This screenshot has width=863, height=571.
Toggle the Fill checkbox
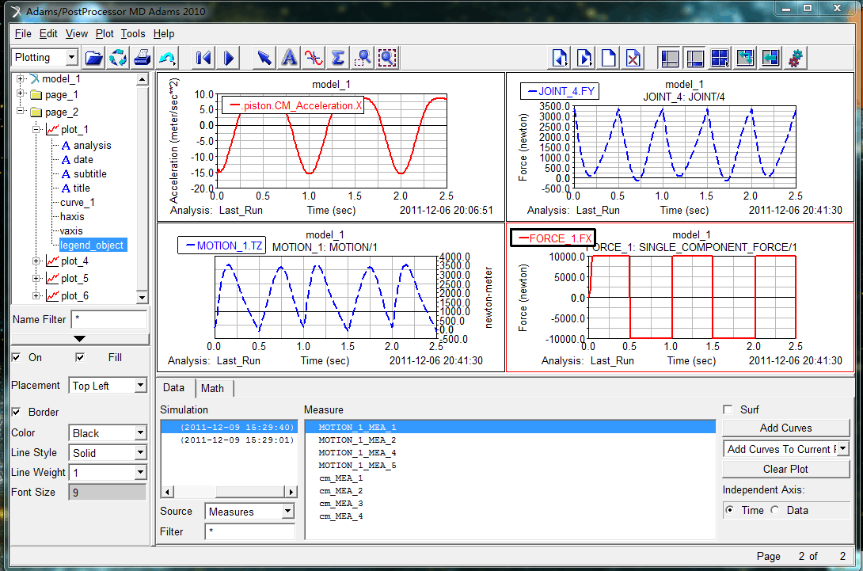pyautogui.click(x=80, y=357)
